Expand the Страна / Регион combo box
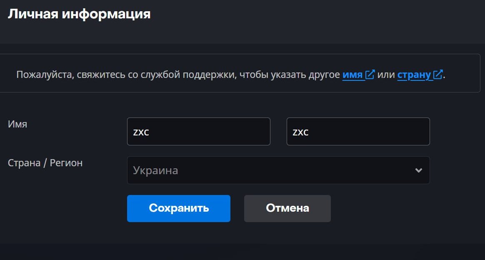Screen dimensions: 485x260 278,170
